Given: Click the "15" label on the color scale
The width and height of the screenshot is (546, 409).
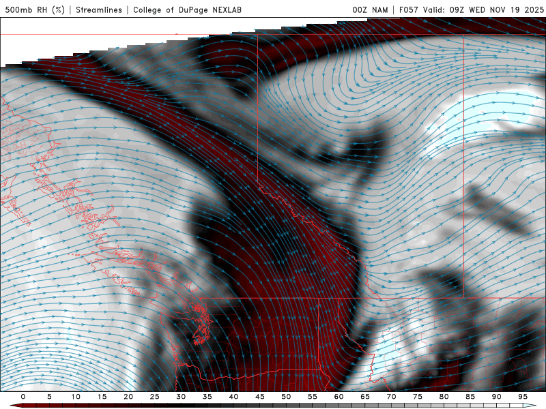Looking at the screenshot, I should click(x=102, y=397).
